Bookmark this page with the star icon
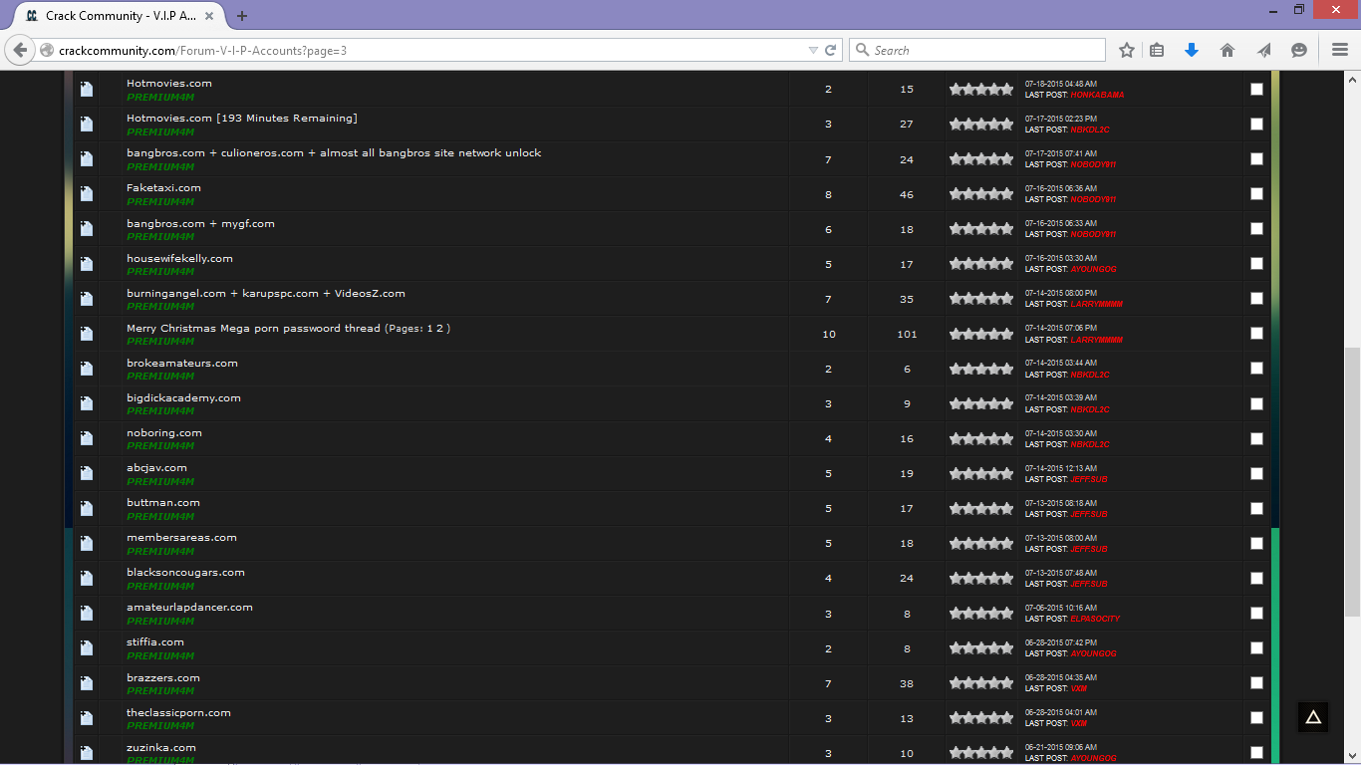This screenshot has height=765, width=1361. click(1127, 50)
